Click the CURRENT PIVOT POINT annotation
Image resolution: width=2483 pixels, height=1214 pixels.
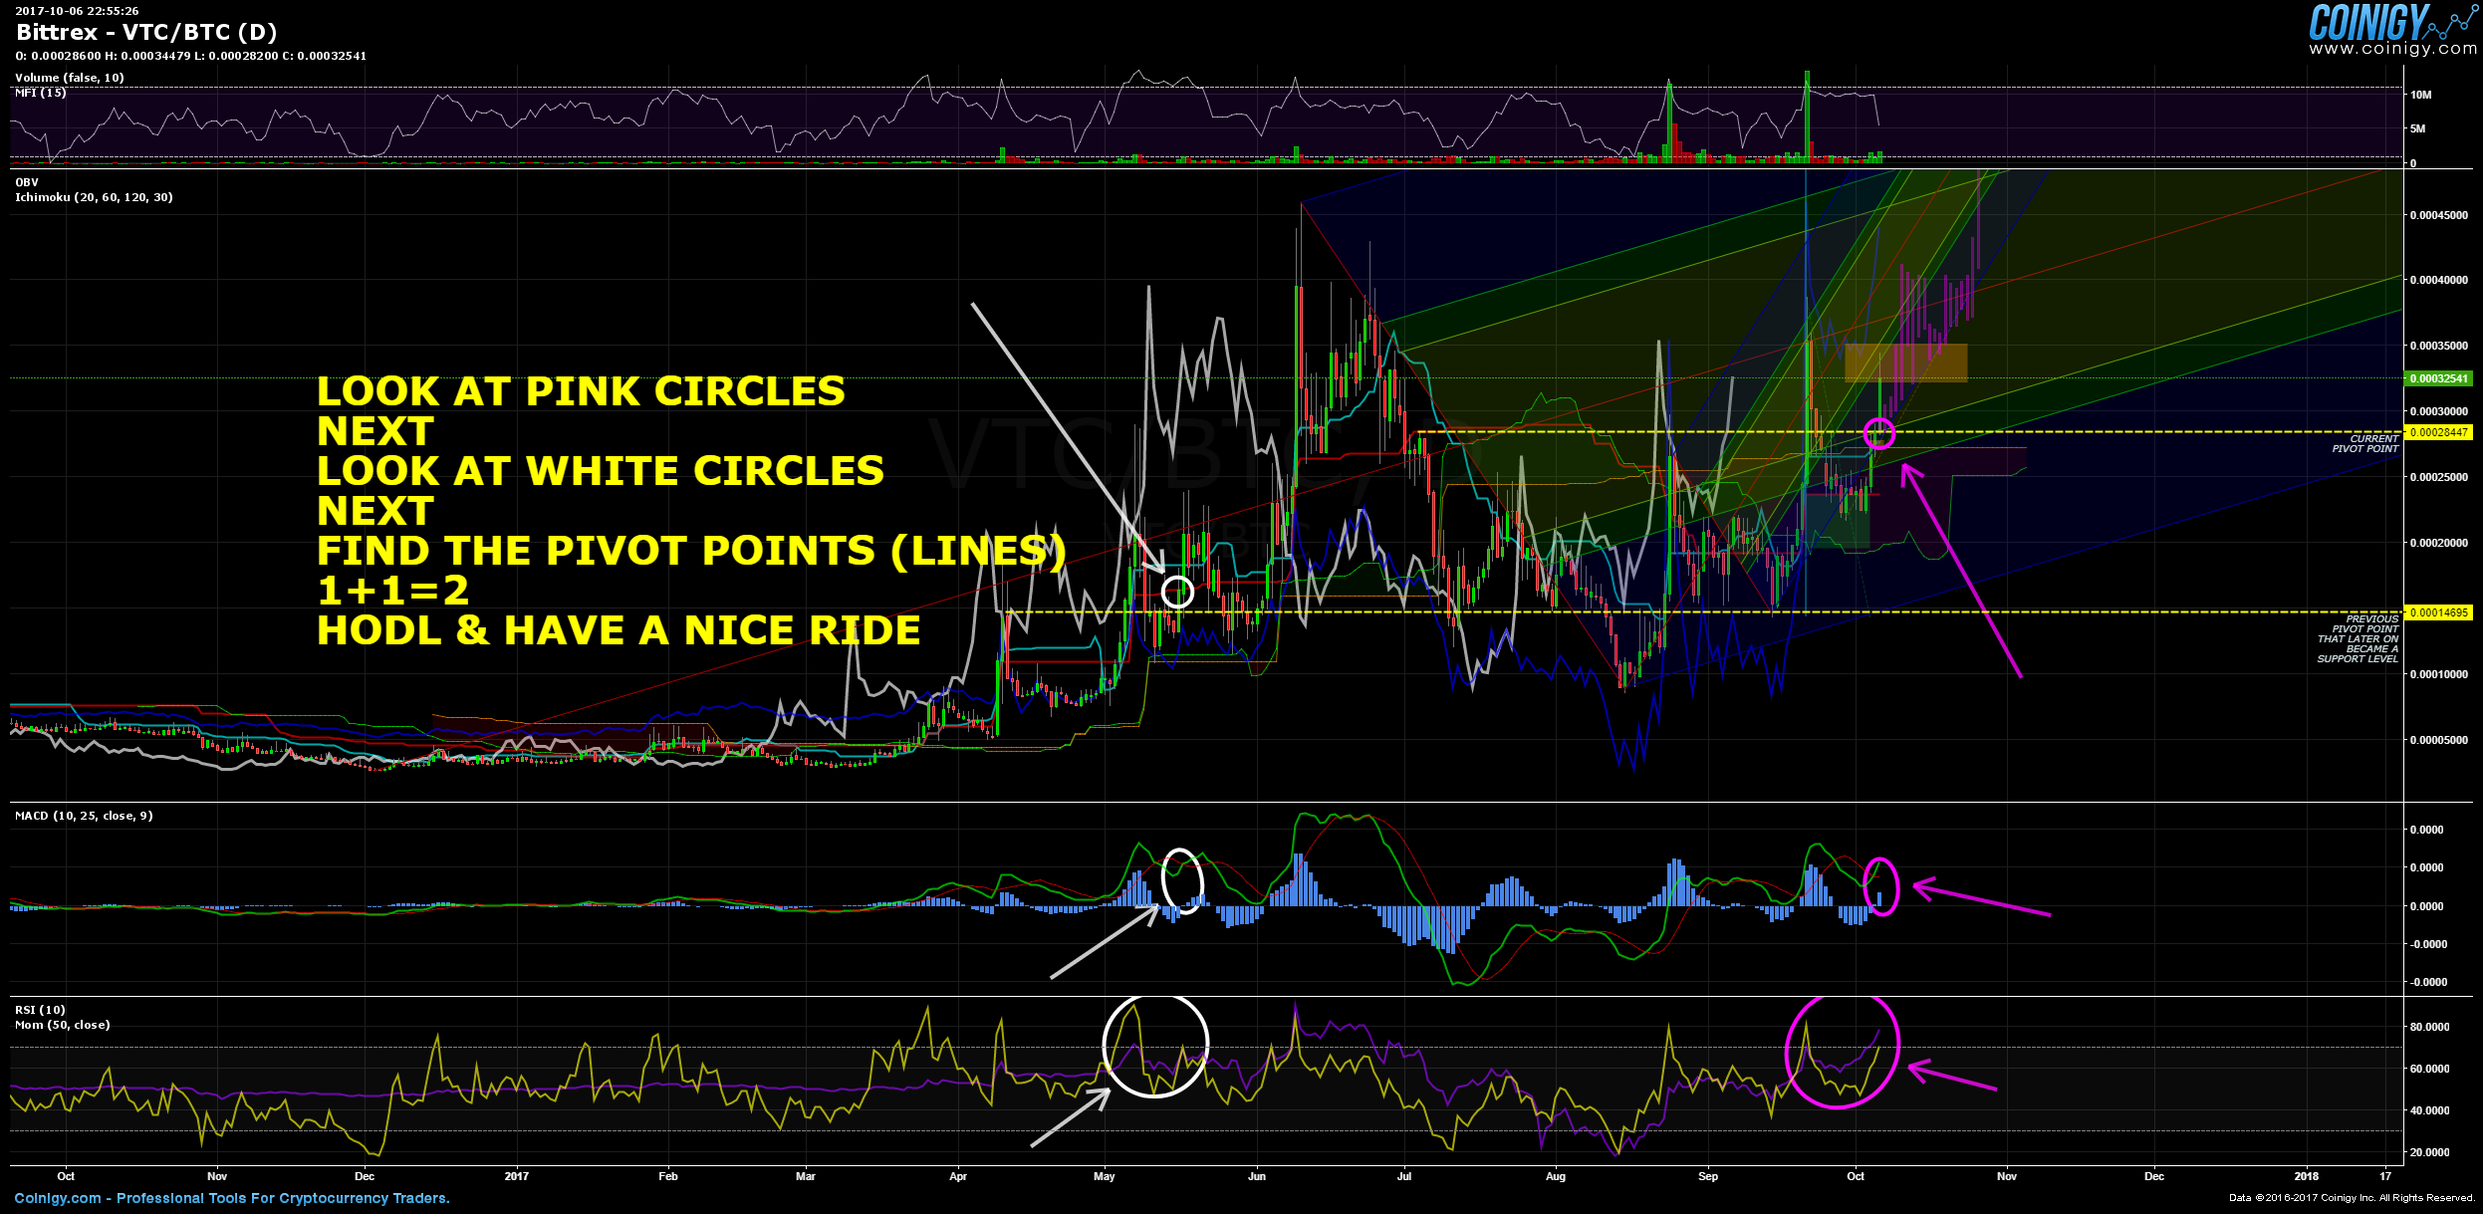pyautogui.click(x=2365, y=444)
